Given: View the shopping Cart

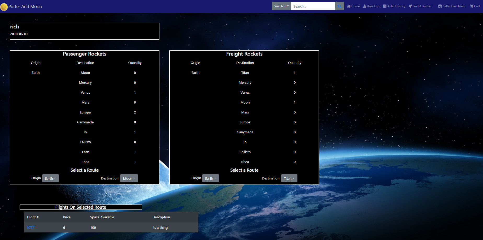Looking at the screenshot, I should [x=475, y=6].
